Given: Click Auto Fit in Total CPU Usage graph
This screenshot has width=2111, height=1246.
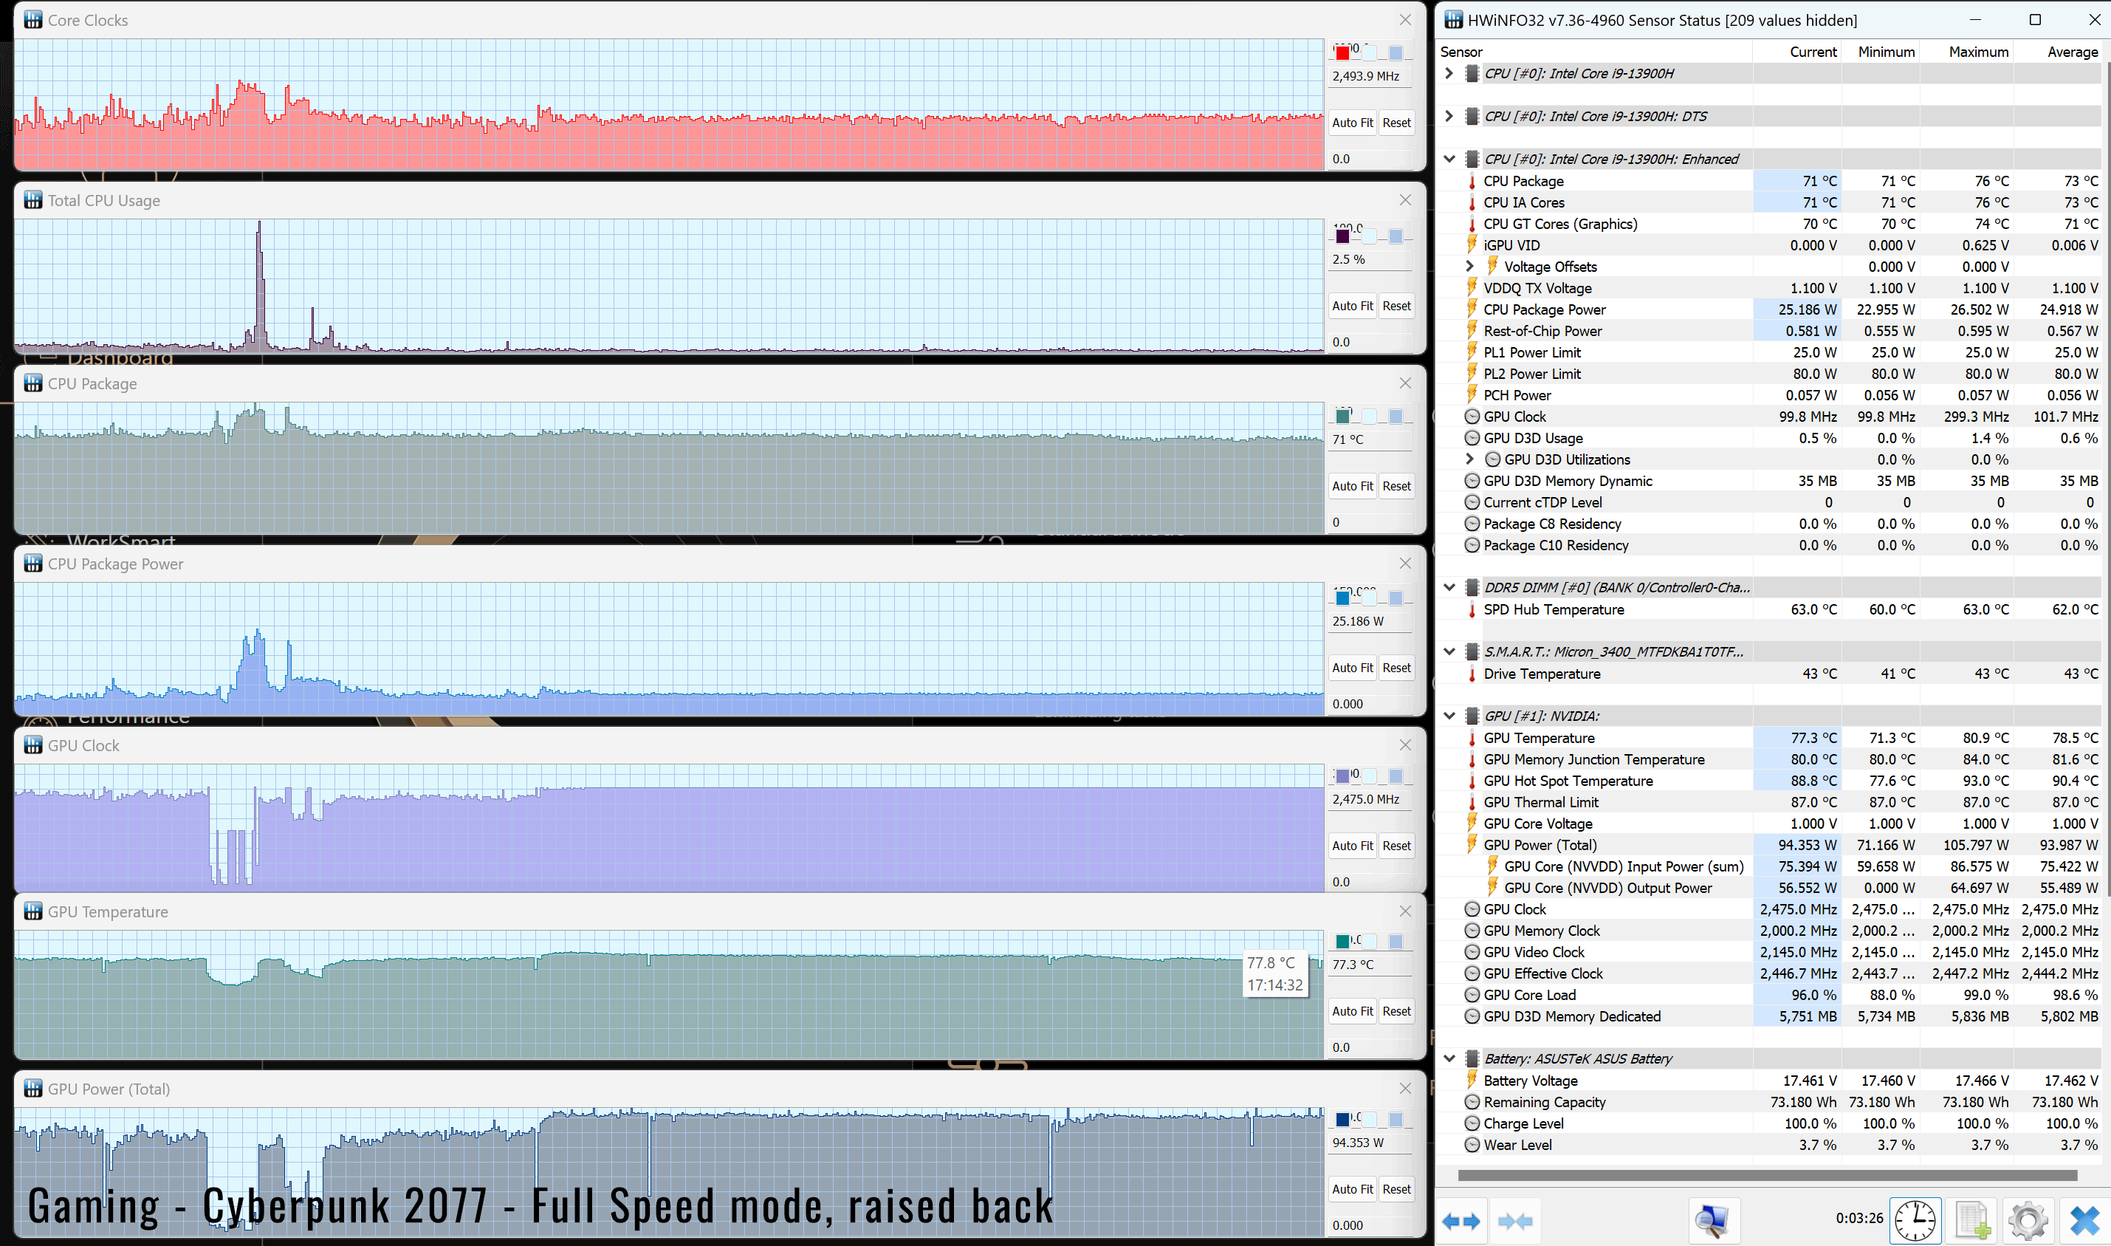Looking at the screenshot, I should (1352, 306).
